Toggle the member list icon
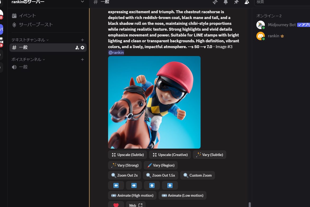 [x=247, y=2]
